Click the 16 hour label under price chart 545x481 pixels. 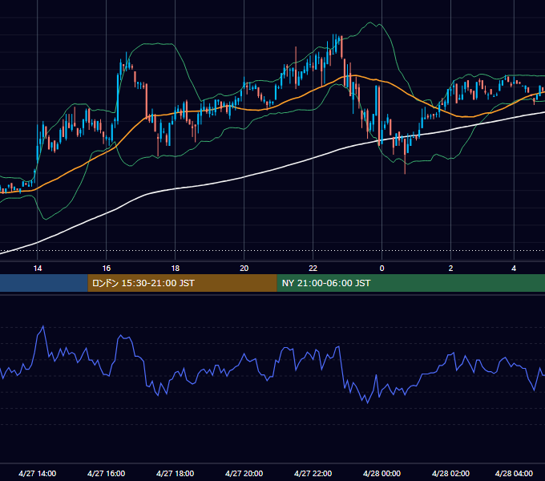point(107,269)
